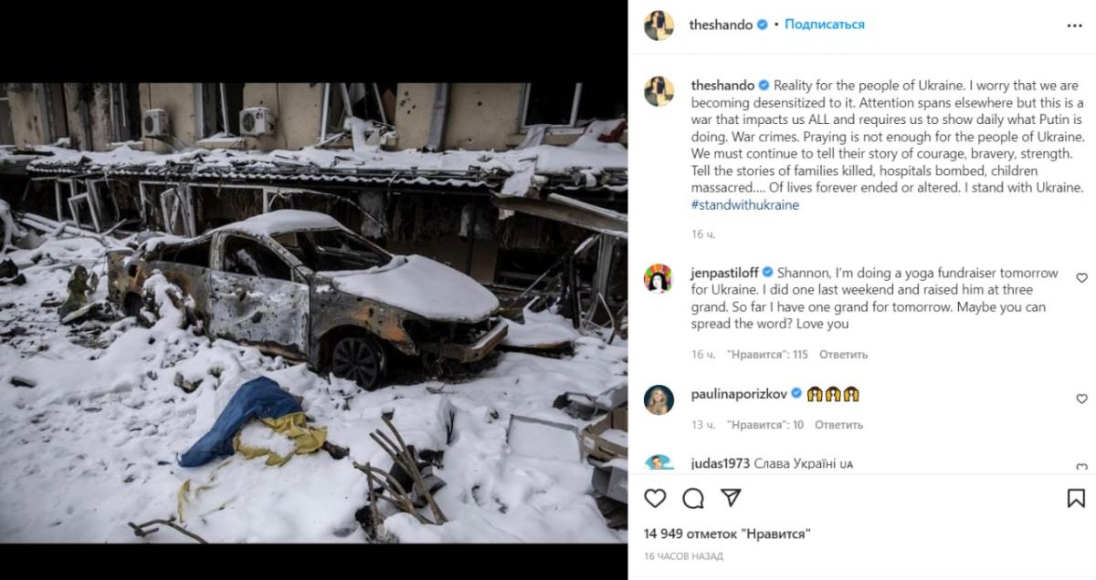Open the judas1973 username link
Screen dimensions: 1096x580
[720, 464]
